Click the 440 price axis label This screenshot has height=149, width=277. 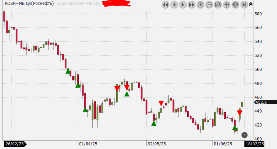[258, 111]
